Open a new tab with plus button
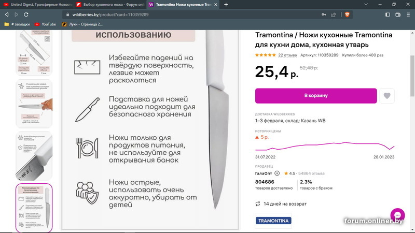This screenshot has height=233, width=415. (226, 5)
